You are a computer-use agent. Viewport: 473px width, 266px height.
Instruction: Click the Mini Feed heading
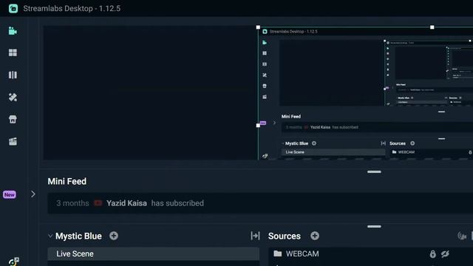point(67,181)
